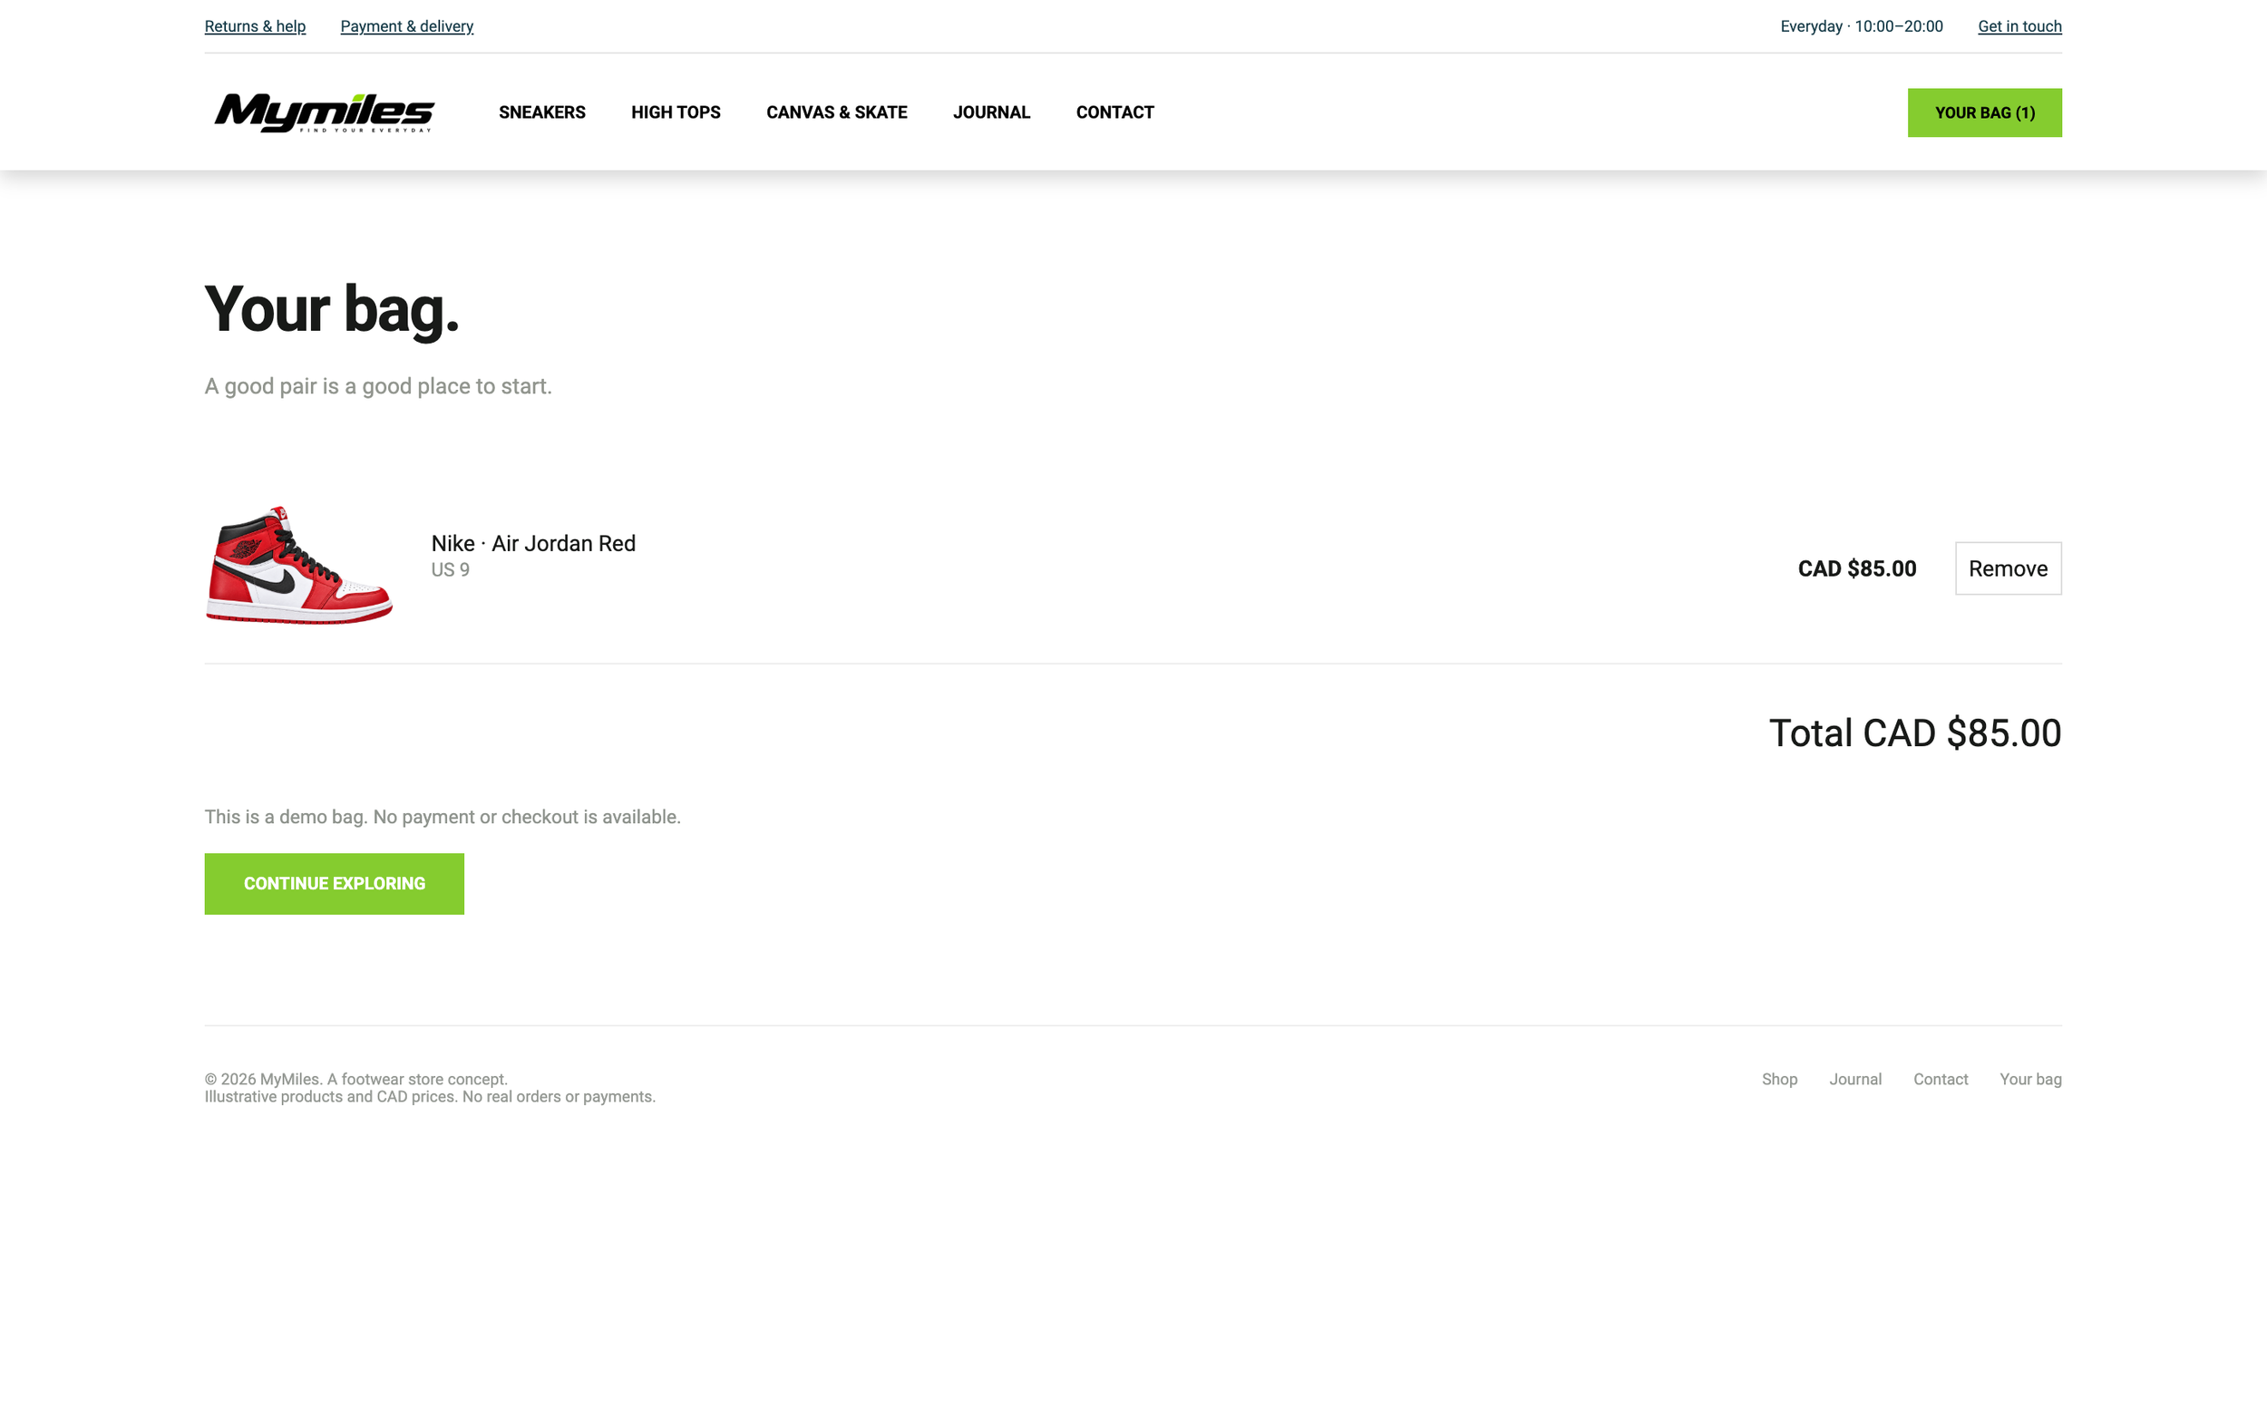The image size is (2267, 1417).
Task: Click the Air Jordan Red shoe thumbnail
Action: pos(299,565)
